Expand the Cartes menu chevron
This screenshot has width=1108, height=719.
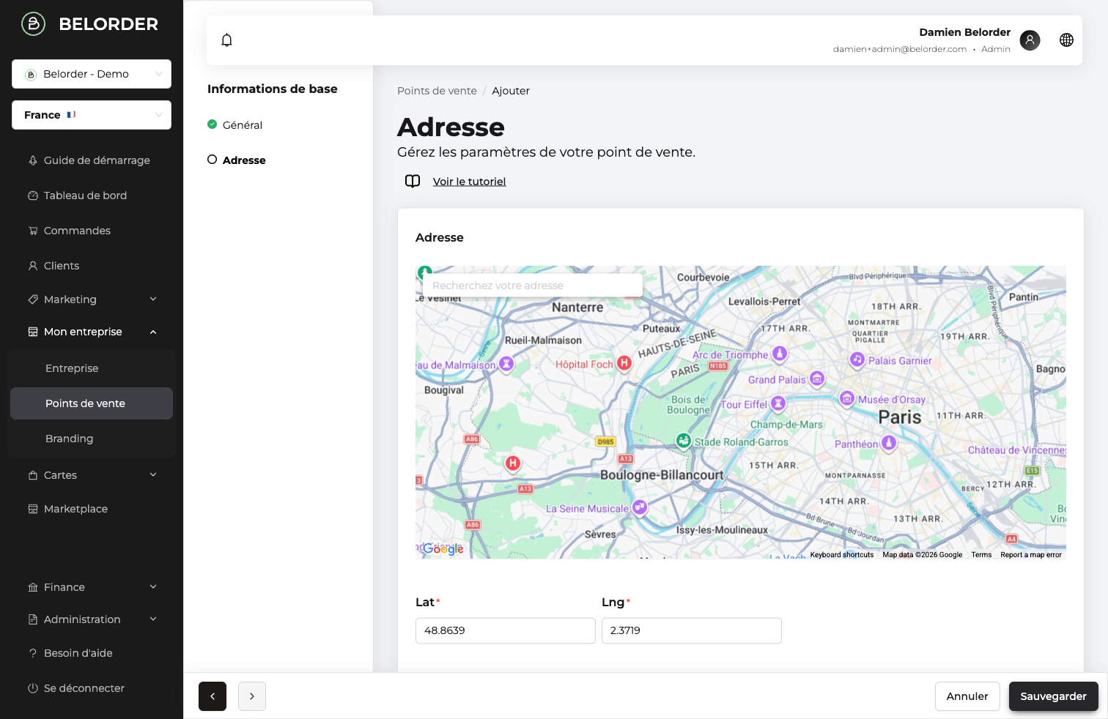click(x=153, y=474)
